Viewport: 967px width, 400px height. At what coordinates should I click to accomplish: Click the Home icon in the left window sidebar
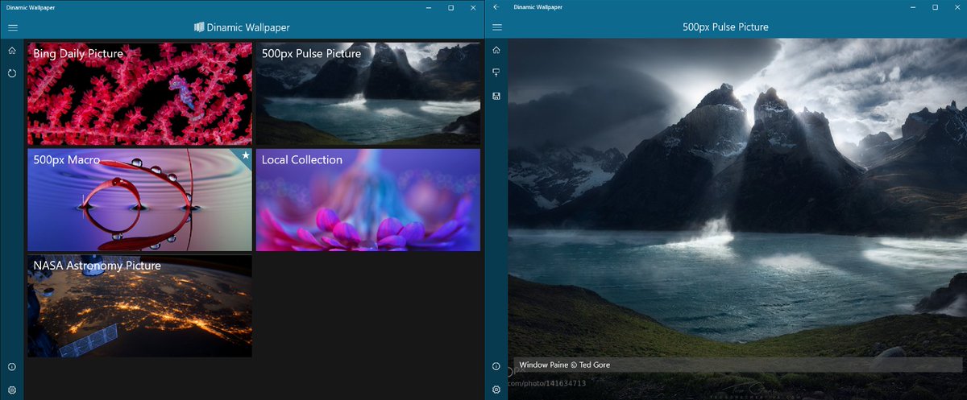(12, 51)
